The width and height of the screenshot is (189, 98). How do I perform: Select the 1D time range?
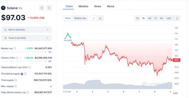[x=137, y=18]
